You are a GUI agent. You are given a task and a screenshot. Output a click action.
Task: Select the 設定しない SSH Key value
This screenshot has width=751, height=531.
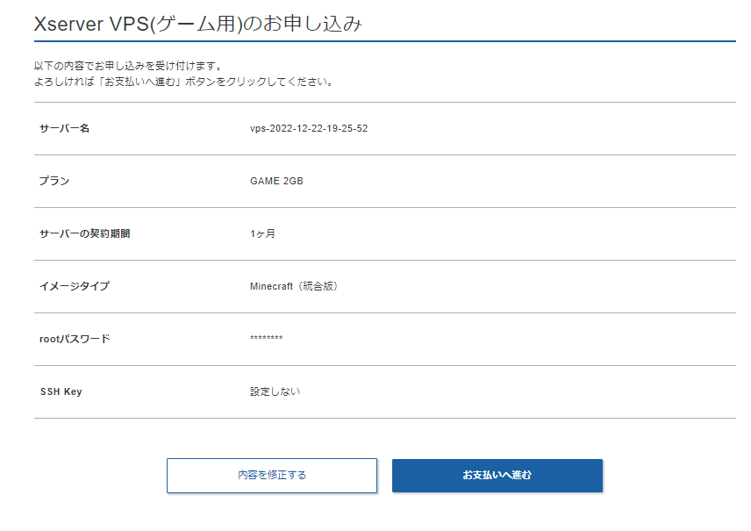275,391
